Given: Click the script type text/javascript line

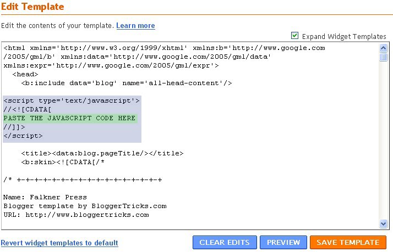Looking at the screenshot, I should coord(72,100).
